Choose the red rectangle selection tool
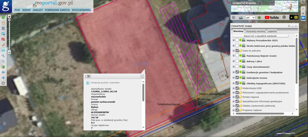Screen dimensions: 308x137 3,39
